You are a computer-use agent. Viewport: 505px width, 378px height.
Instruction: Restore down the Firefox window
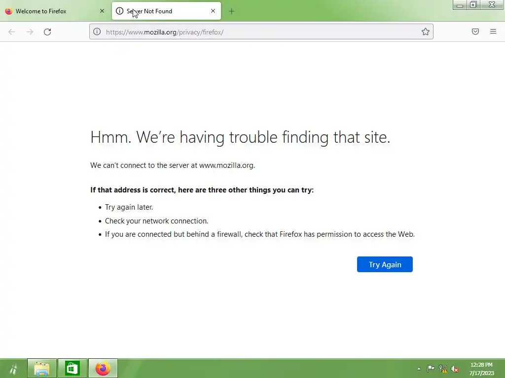point(473,5)
